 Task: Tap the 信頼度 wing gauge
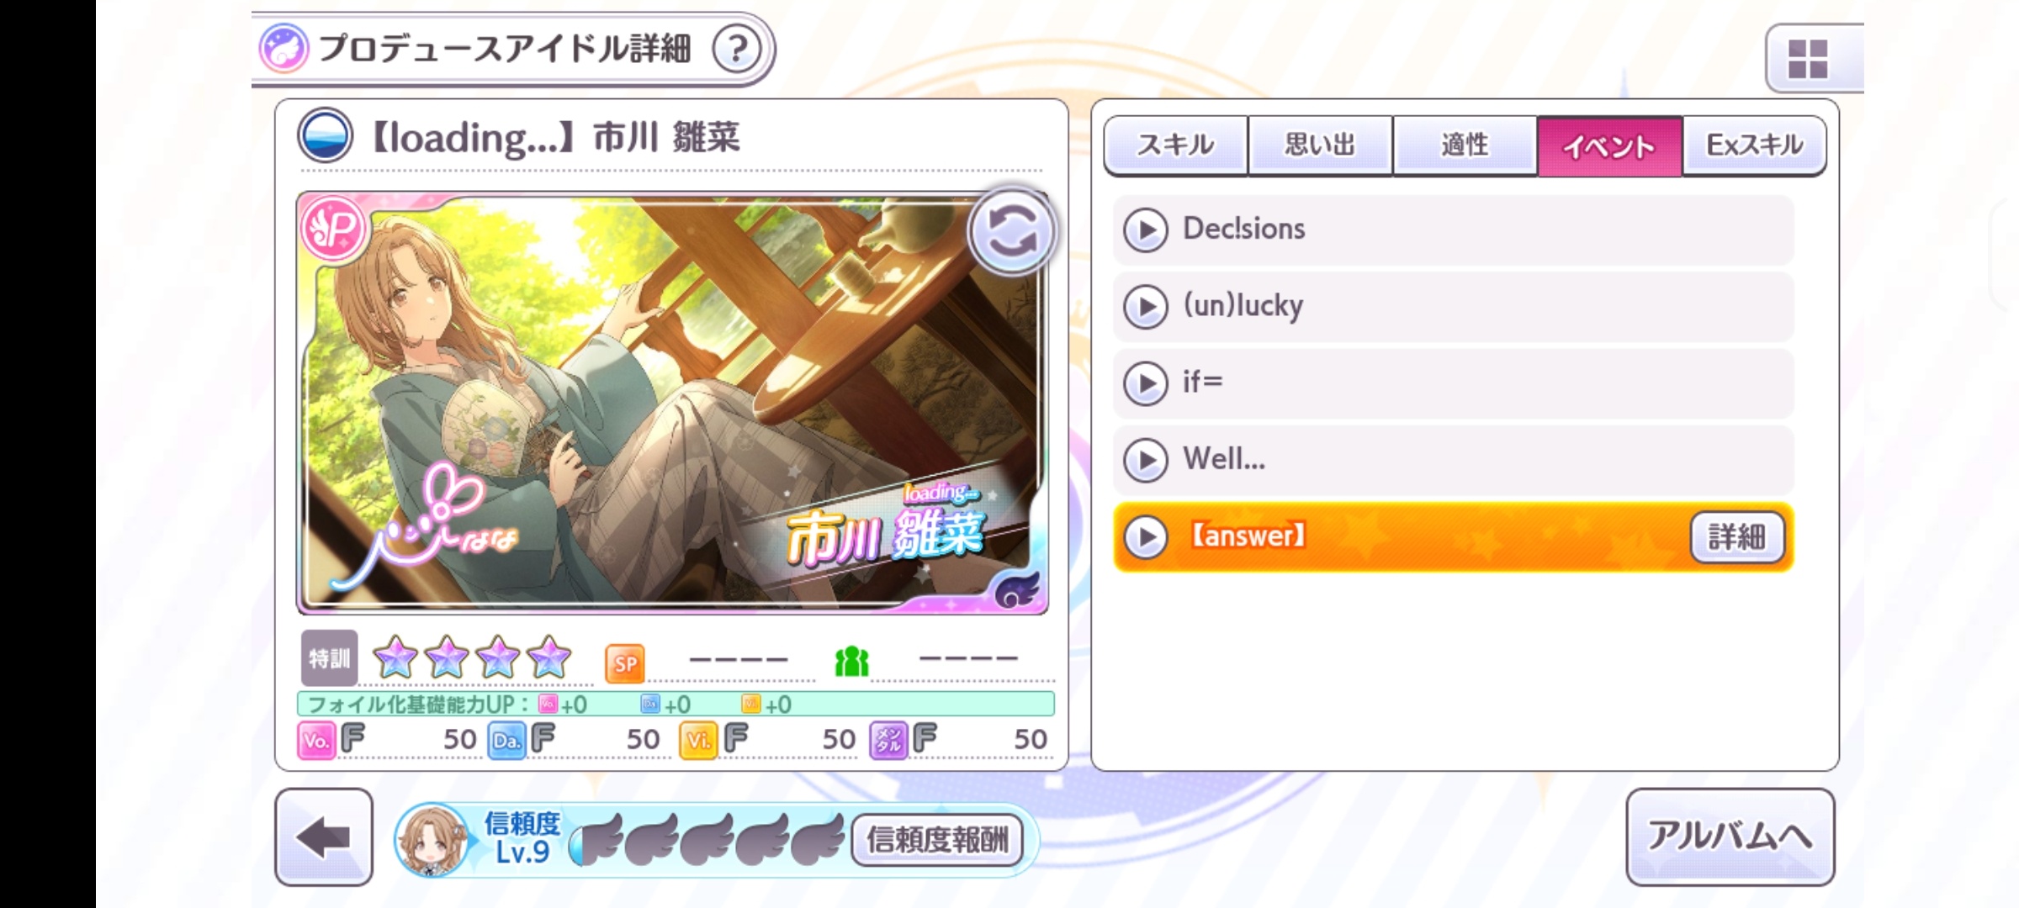tap(707, 839)
